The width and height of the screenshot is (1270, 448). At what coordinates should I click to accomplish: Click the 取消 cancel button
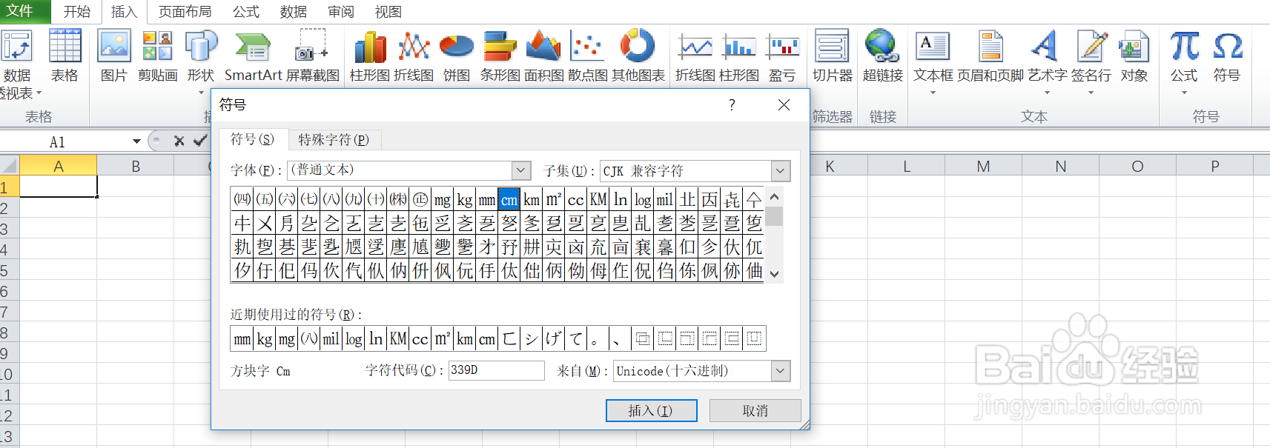click(x=755, y=410)
